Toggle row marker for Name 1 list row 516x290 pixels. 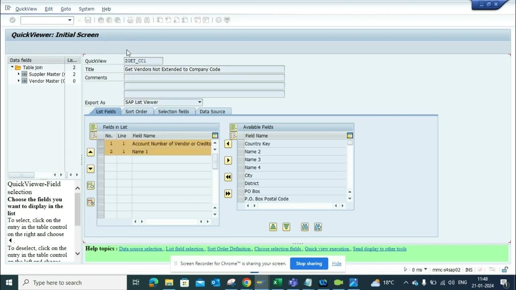click(x=101, y=152)
